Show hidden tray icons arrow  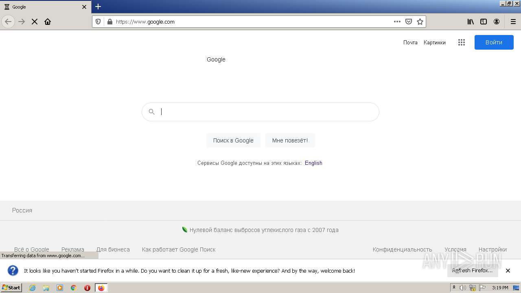click(454, 288)
